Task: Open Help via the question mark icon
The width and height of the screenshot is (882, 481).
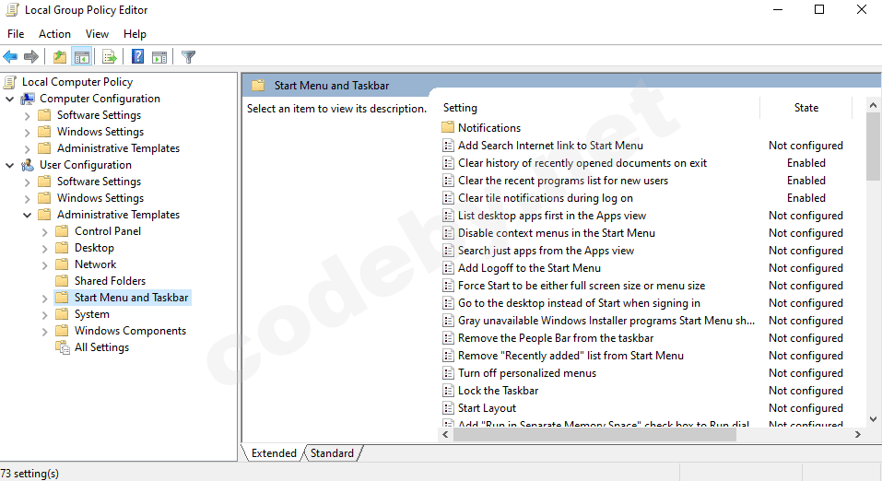Action: pyautogui.click(x=137, y=57)
